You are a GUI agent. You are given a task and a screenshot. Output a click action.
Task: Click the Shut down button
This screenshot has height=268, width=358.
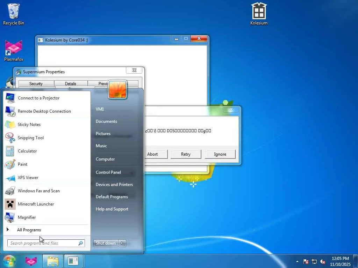click(106, 243)
